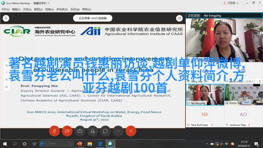Click the volume speaker tray icon
263x148 pixels.
(x=222, y=144)
